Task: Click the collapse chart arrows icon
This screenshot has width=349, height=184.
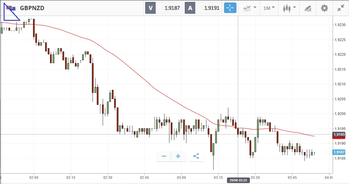Action: 341,8
